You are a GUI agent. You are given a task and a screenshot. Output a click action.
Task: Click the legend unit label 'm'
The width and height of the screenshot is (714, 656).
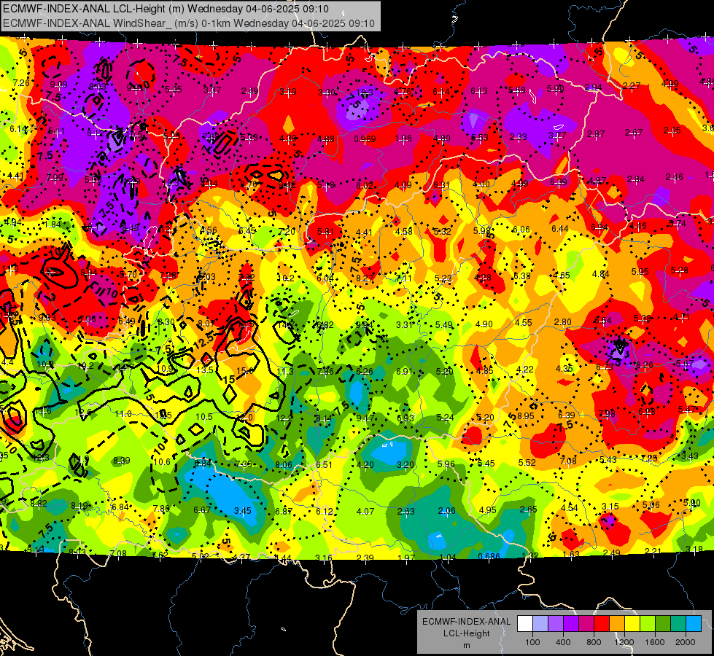[467, 645]
